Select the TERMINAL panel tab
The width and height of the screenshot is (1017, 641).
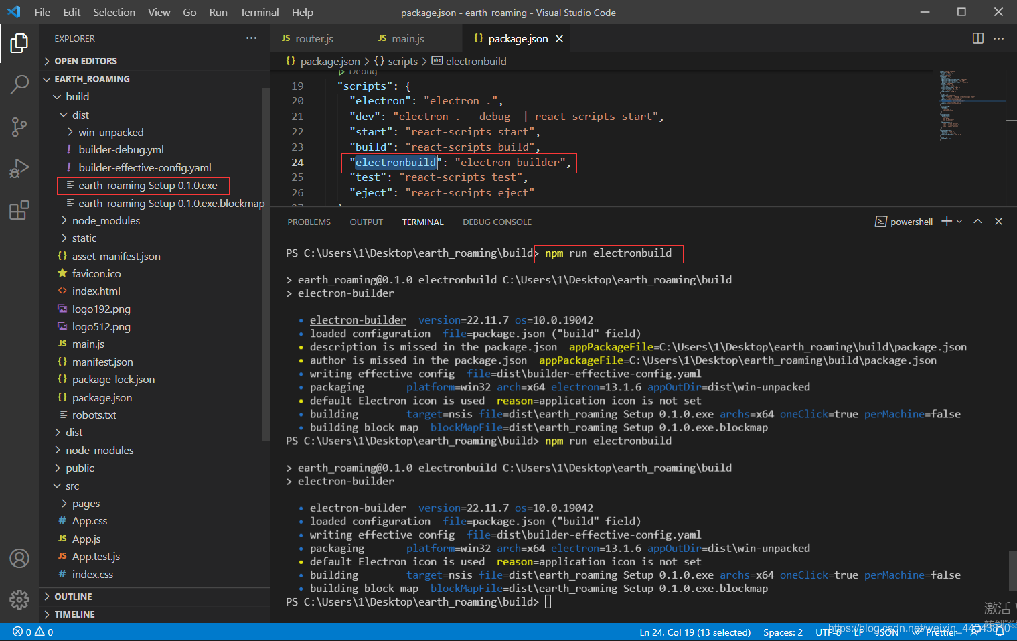tap(422, 222)
